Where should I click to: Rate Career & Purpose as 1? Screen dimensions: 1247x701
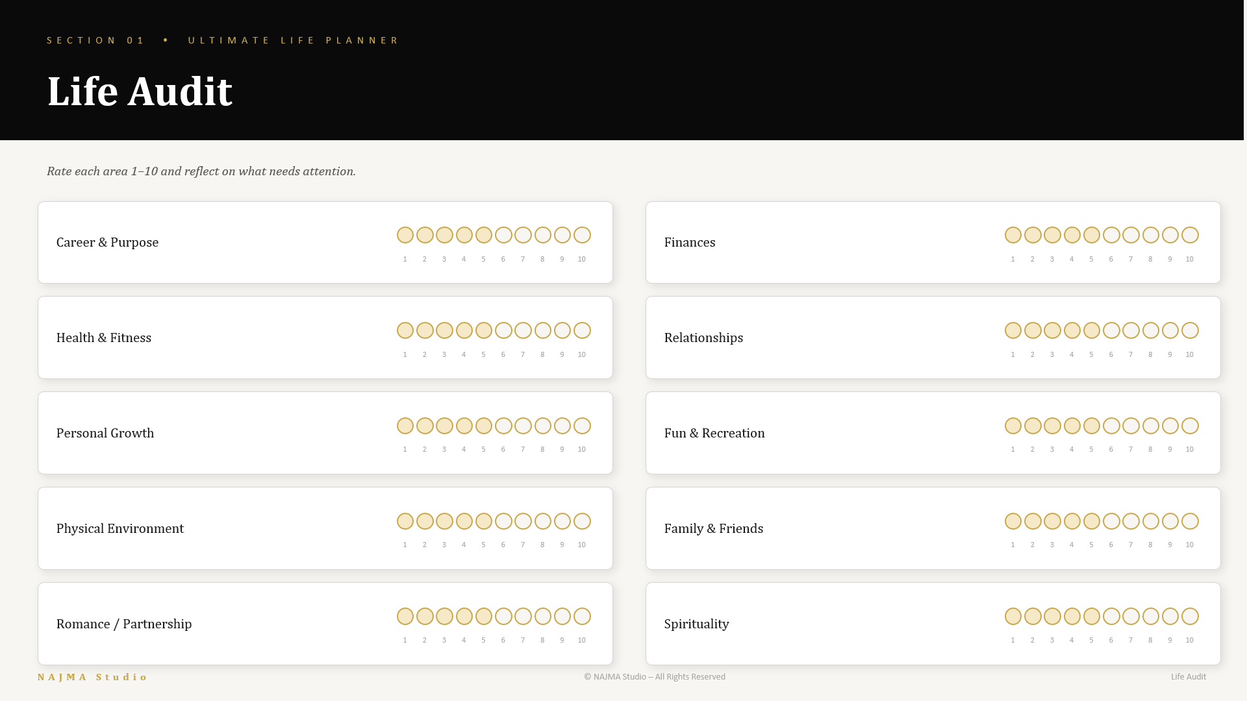[x=405, y=235]
